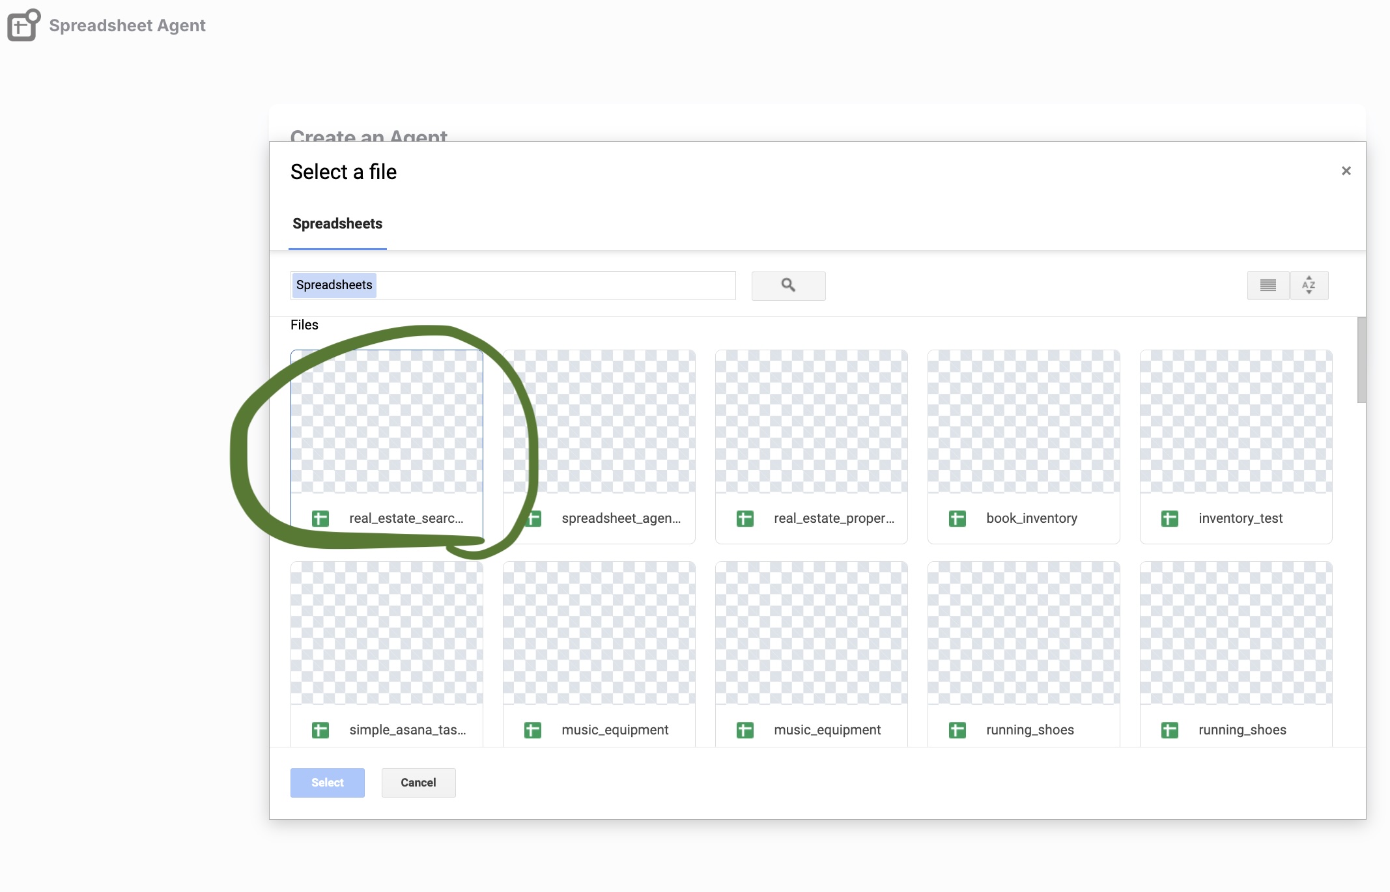Viewport: 1390px width, 892px height.
Task: Open the Spreadsheets tab
Action: 337,224
